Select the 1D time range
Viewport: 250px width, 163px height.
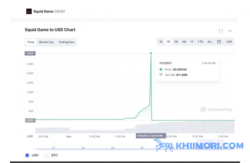tap(161, 42)
